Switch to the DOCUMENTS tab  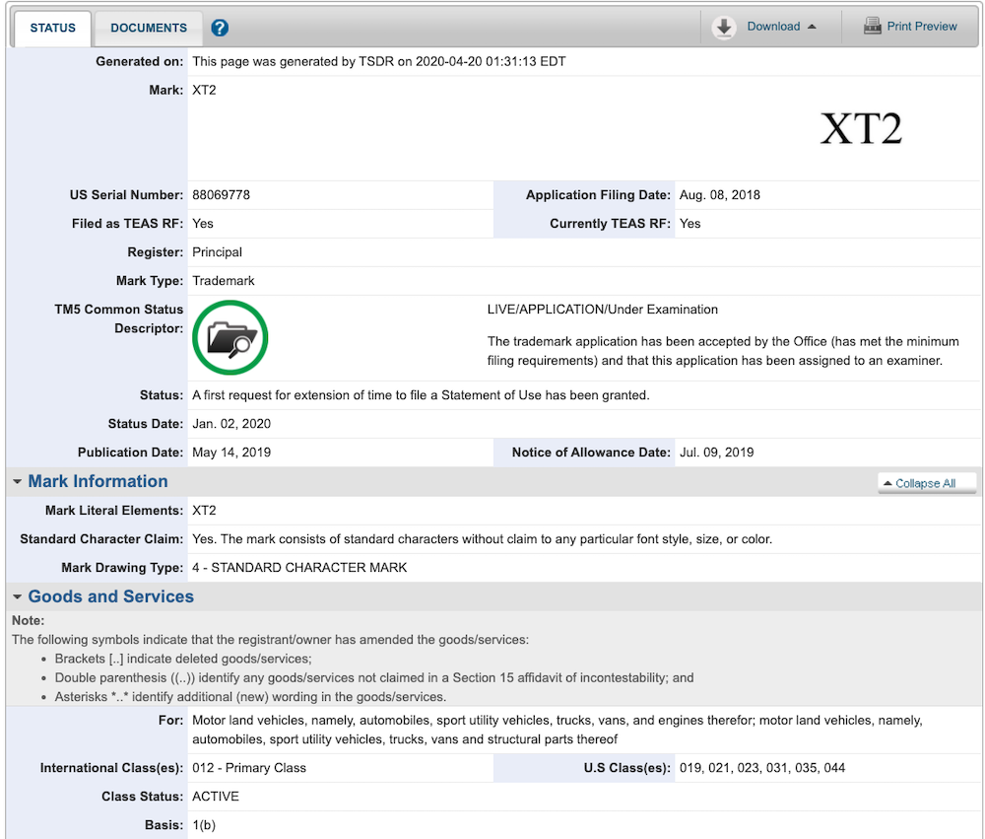(149, 28)
